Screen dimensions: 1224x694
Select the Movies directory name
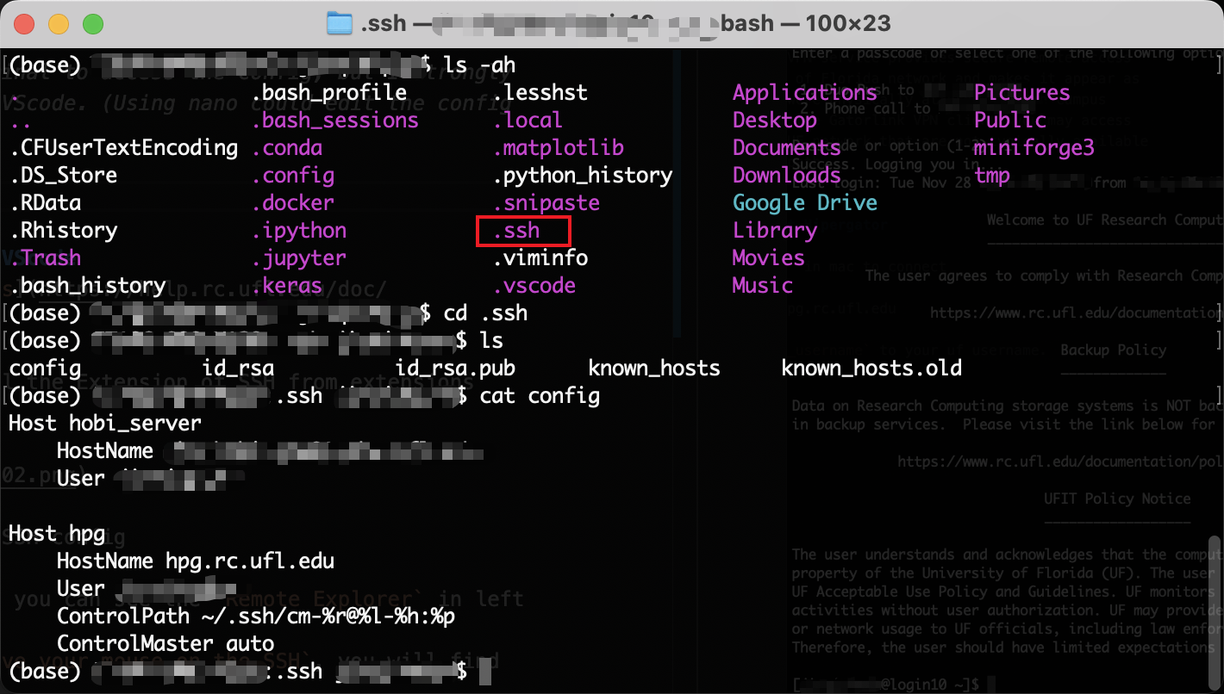pos(769,257)
